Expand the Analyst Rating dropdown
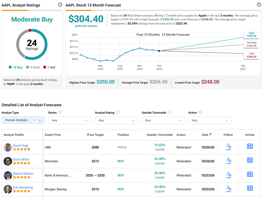The height and width of the screenshot is (198, 262). pos(116,120)
